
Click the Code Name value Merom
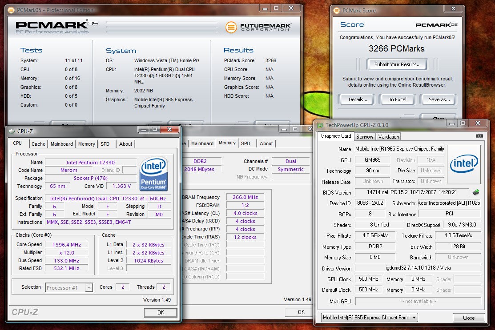(x=68, y=170)
